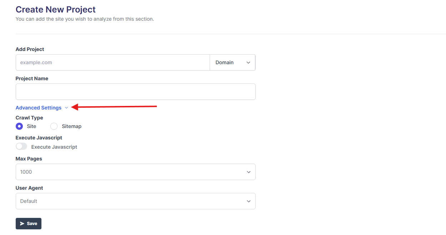This screenshot has width=446, height=235.
Task: Click the Execute Javascript label beside the switch
Action: (x=54, y=147)
